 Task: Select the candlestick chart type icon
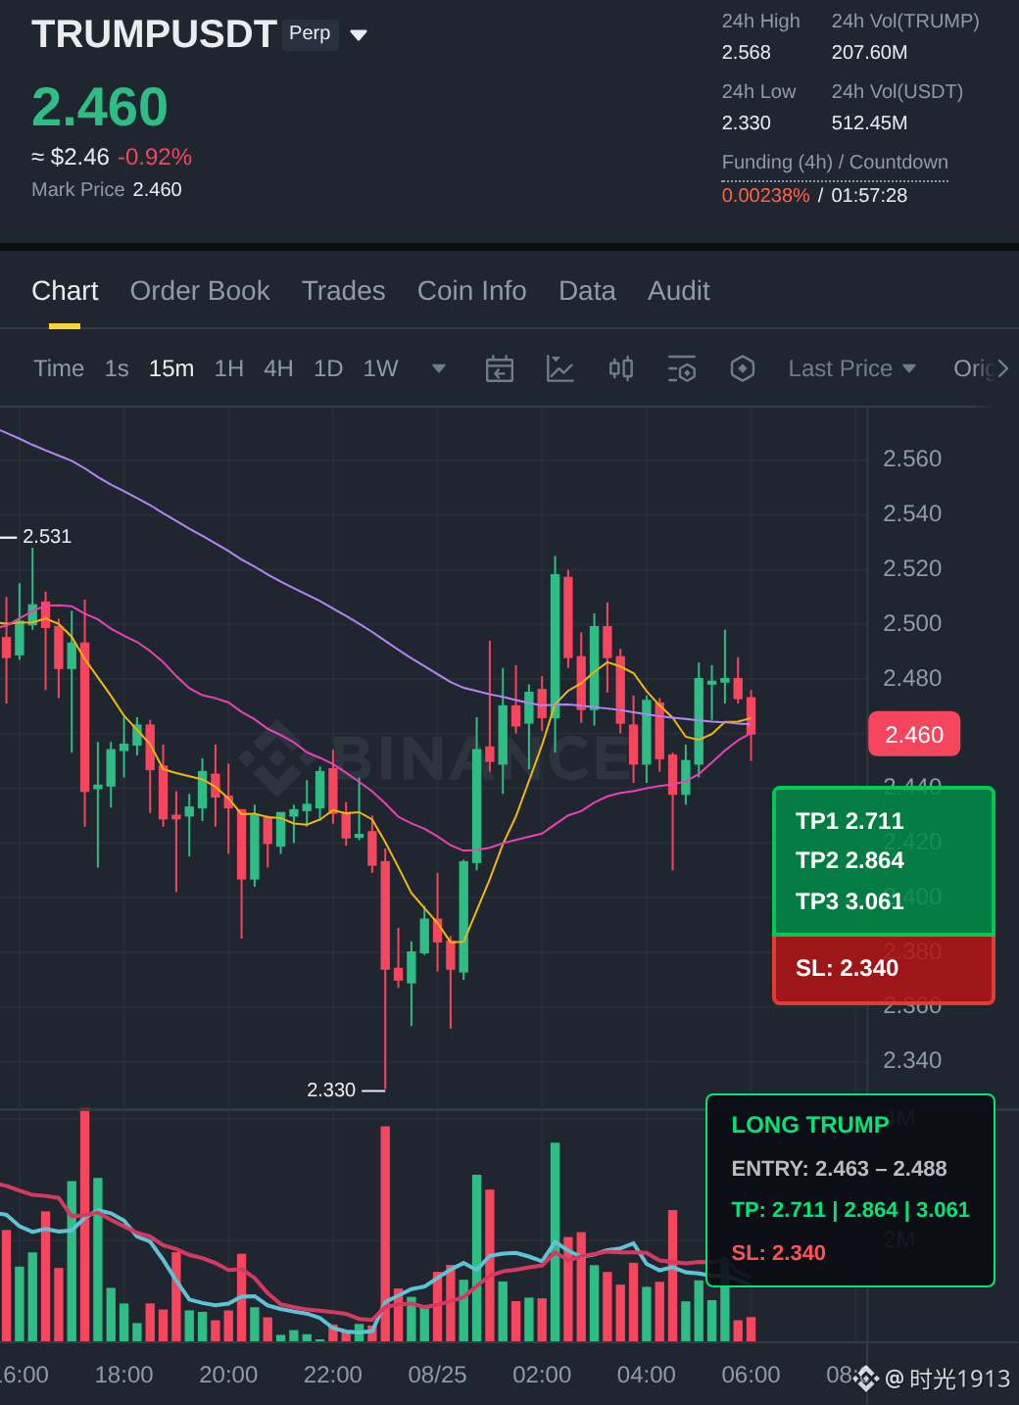pyautogui.click(x=621, y=368)
